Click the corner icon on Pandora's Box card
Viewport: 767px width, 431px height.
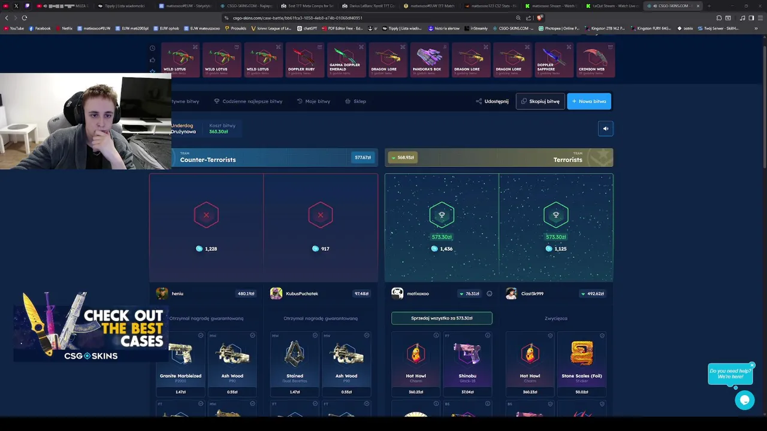point(444,47)
